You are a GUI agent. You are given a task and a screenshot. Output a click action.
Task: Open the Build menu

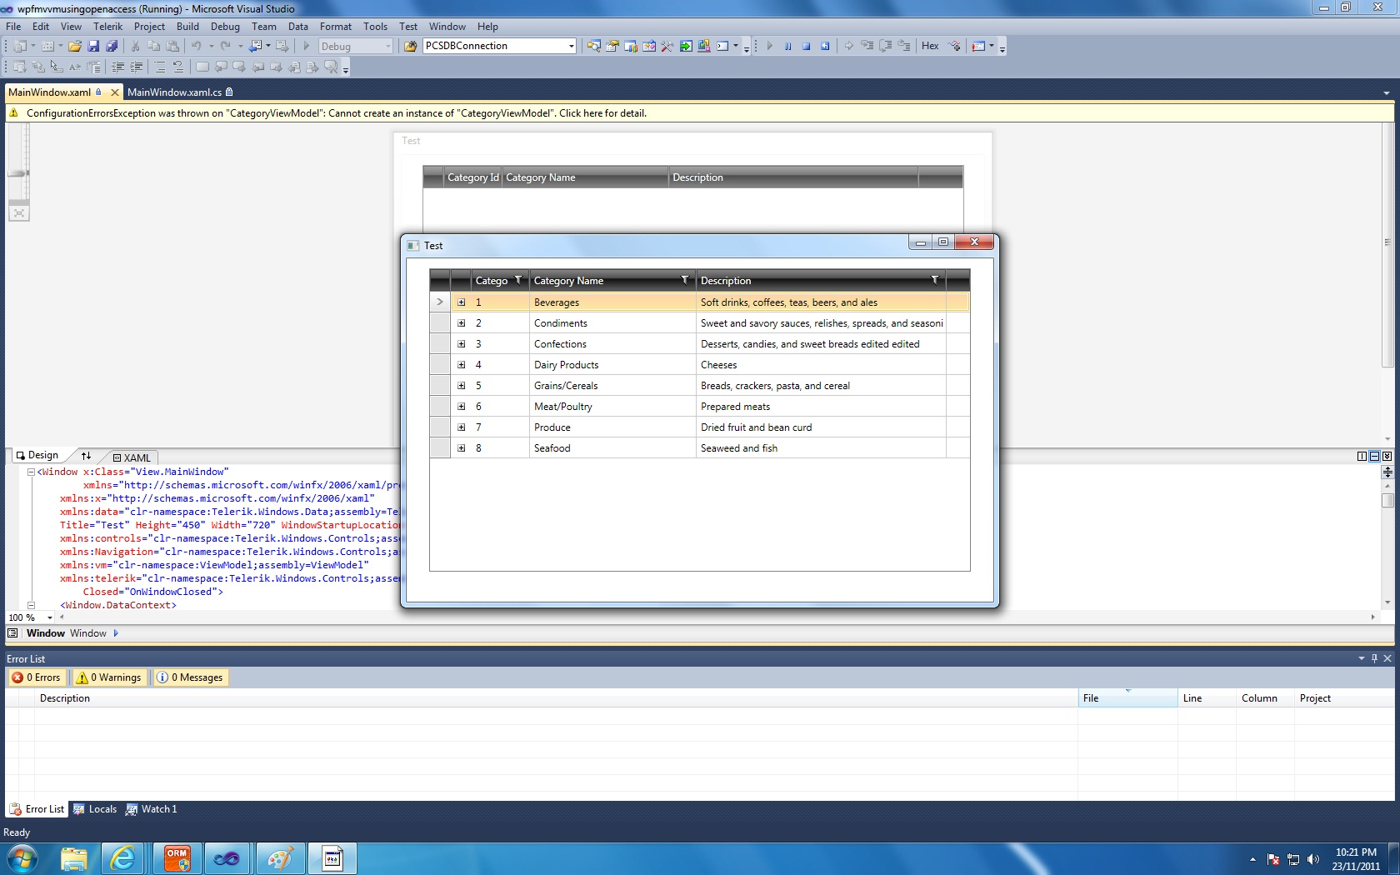point(187,27)
